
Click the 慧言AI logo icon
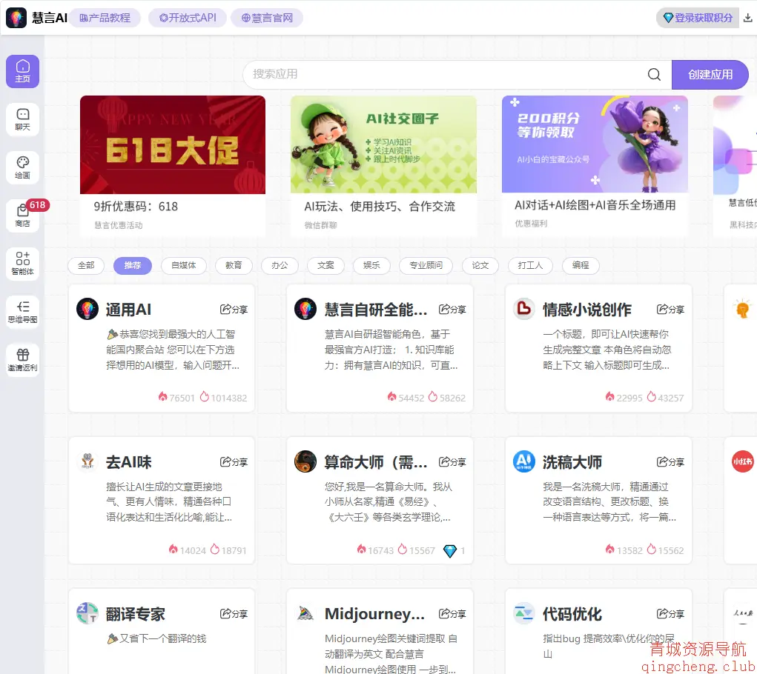16,18
